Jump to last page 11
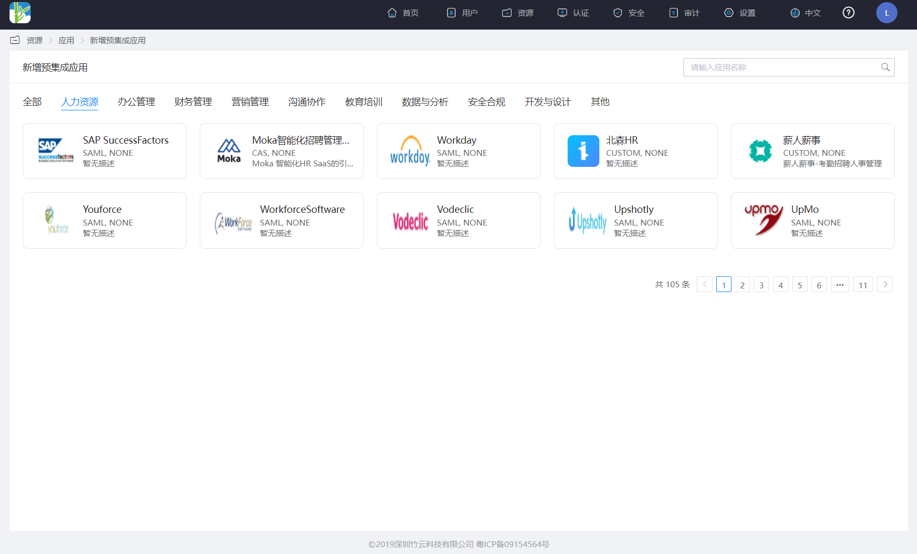The height and width of the screenshot is (554, 917). pos(863,284)
